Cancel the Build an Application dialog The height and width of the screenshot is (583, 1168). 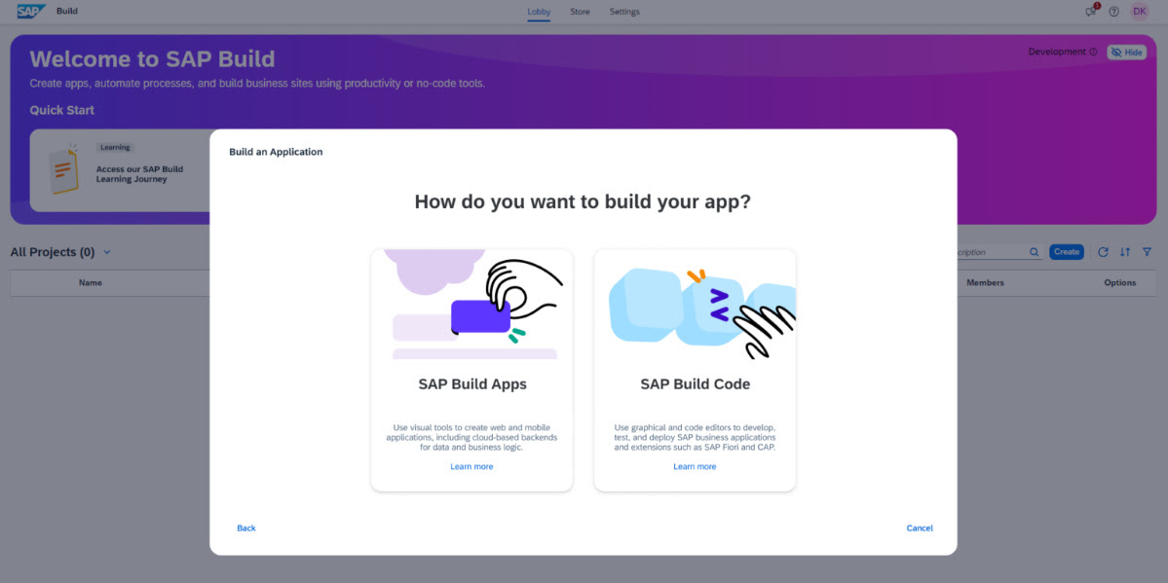pos(920,528)
